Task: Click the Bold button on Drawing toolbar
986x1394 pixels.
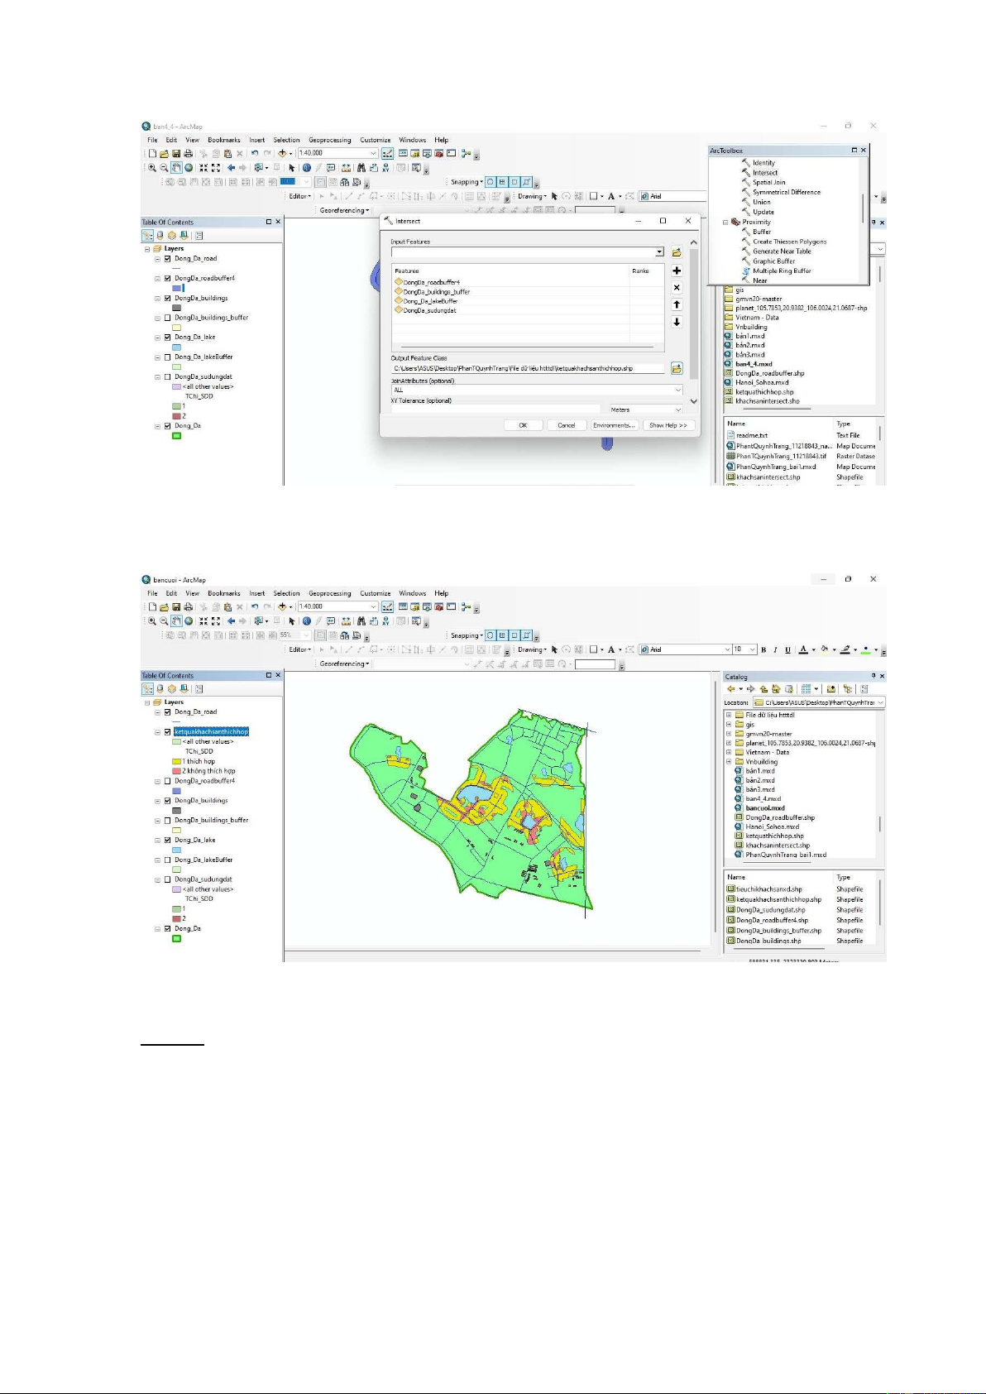Action: 763,649
